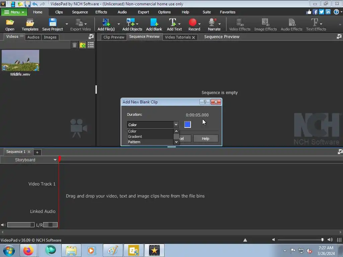Screen dimensions: 343x257
Task: Click the Help button in dialog
Action: [x=206, y=139]
